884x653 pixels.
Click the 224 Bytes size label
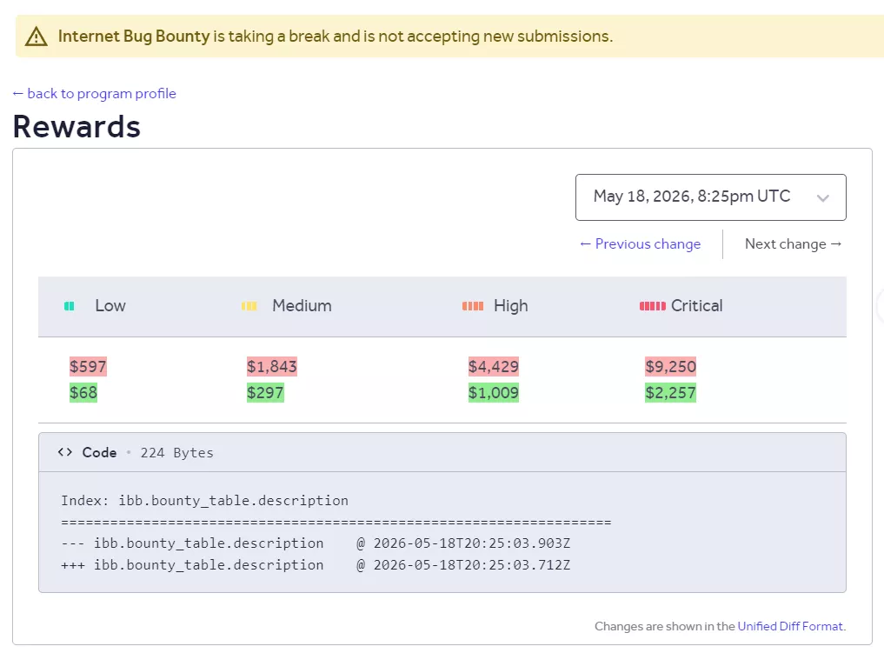(x=177, y=453)
